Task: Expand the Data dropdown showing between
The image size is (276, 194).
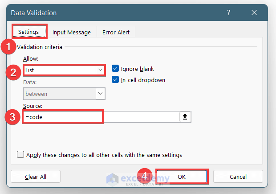Action: click(x=100, y=94)
